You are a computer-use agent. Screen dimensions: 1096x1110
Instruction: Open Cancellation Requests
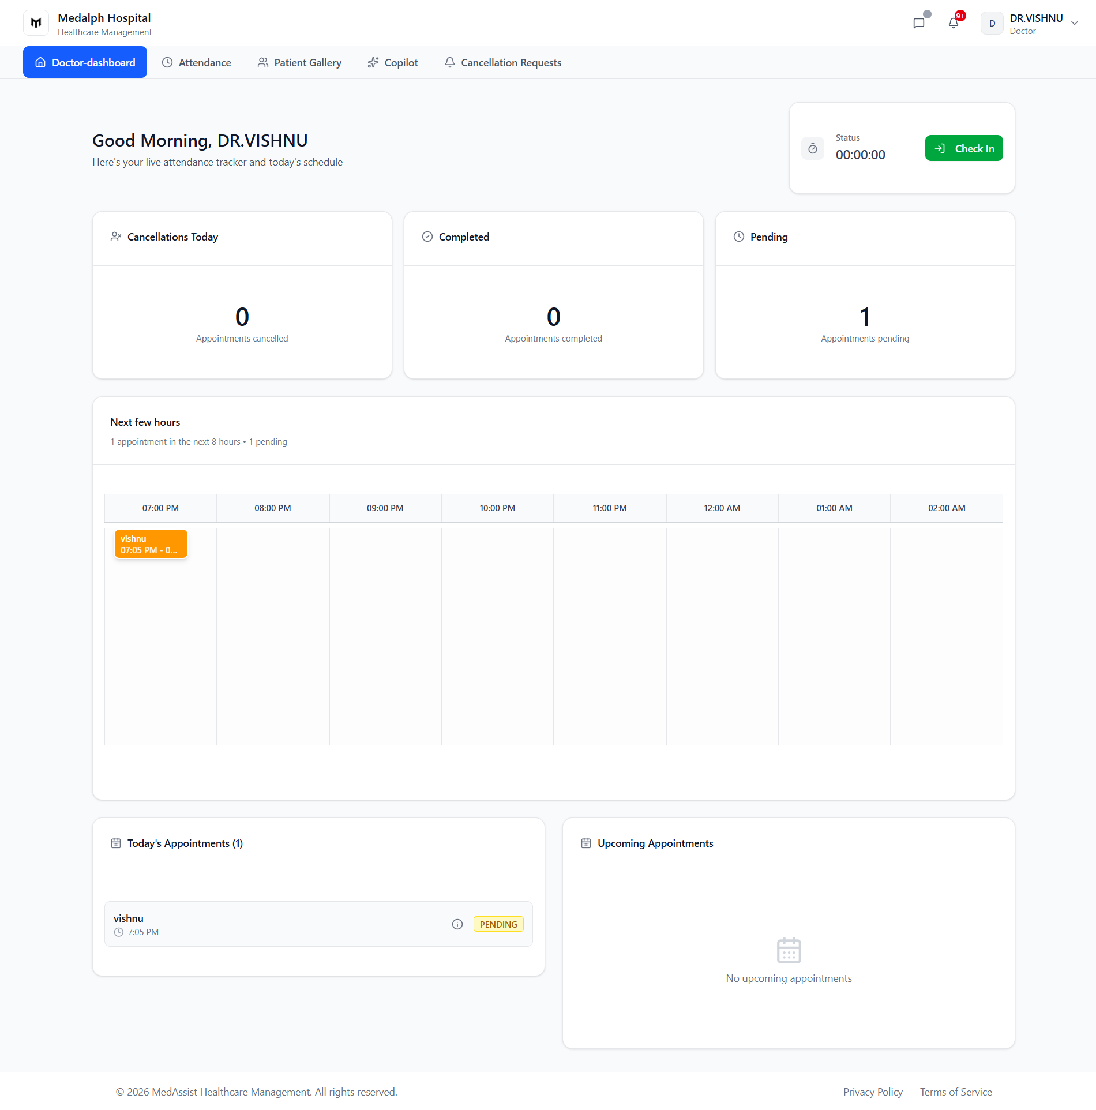pyautogui.click(x=502, y=62)
